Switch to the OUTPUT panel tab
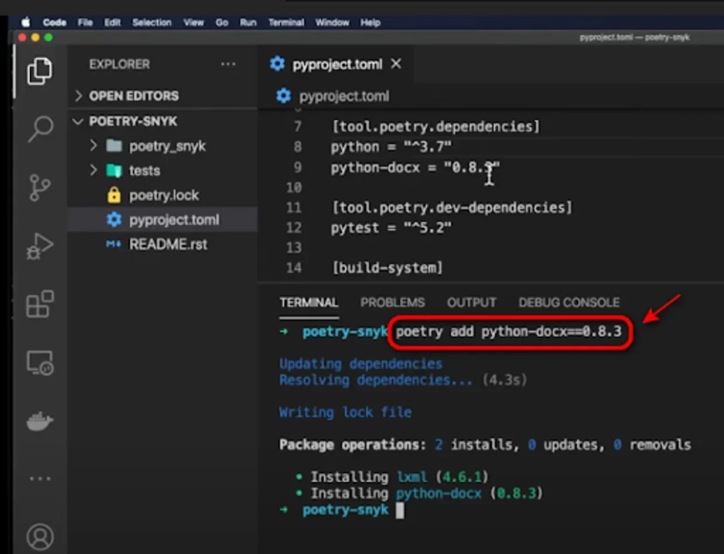This screenshot has width=724, height=554. 472,302
